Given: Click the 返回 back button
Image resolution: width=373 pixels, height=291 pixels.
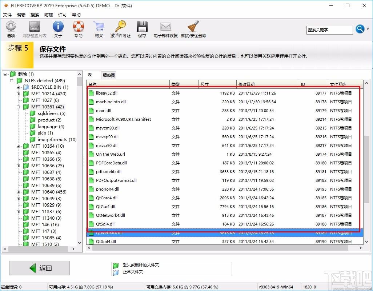Looking at the screenshot, I should click(40, 268).
